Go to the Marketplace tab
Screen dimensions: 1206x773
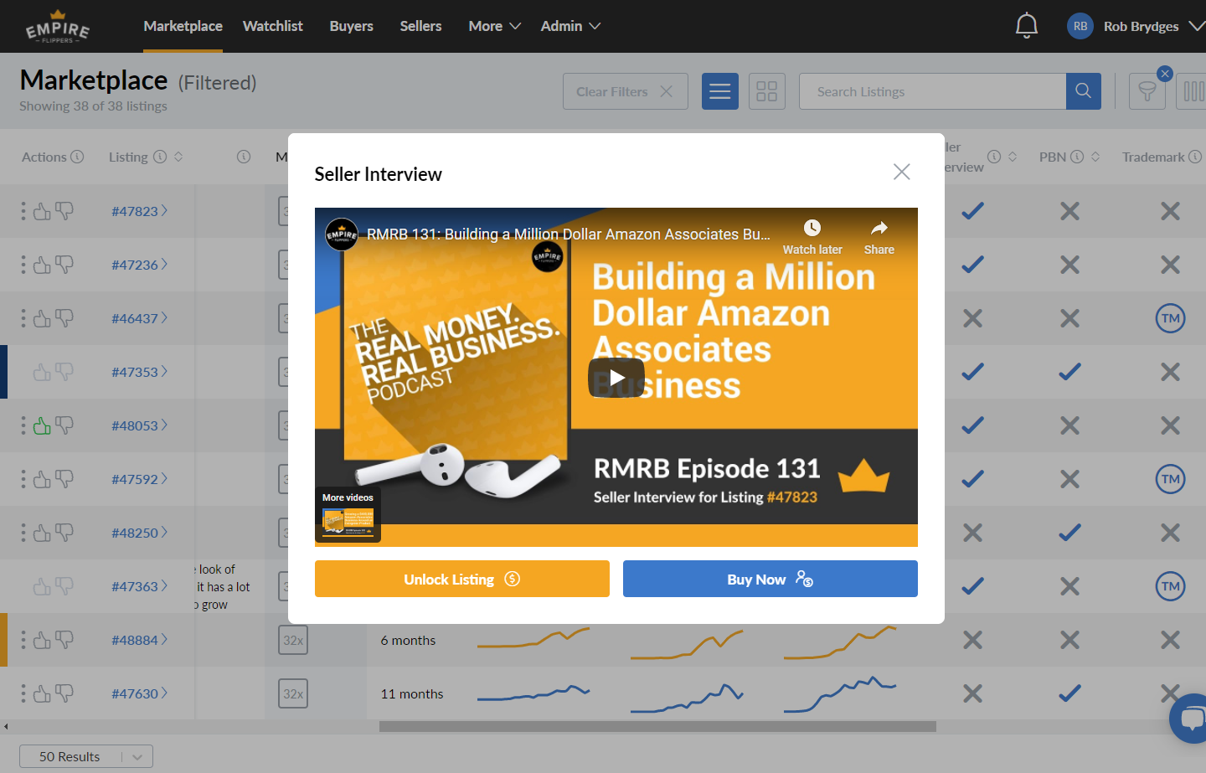click(183, 26)
